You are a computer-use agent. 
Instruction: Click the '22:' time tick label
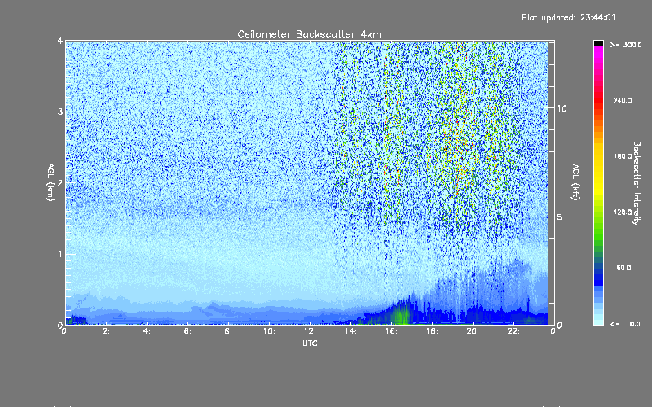513,331
